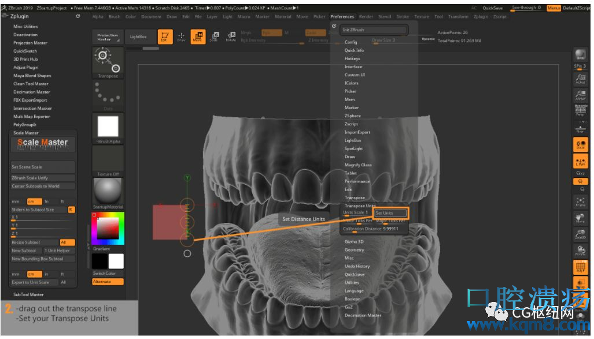The image size is (594, 339).
Task: Toggle the R button beside Sliders to Subtool Size
Action: (71, 210)
